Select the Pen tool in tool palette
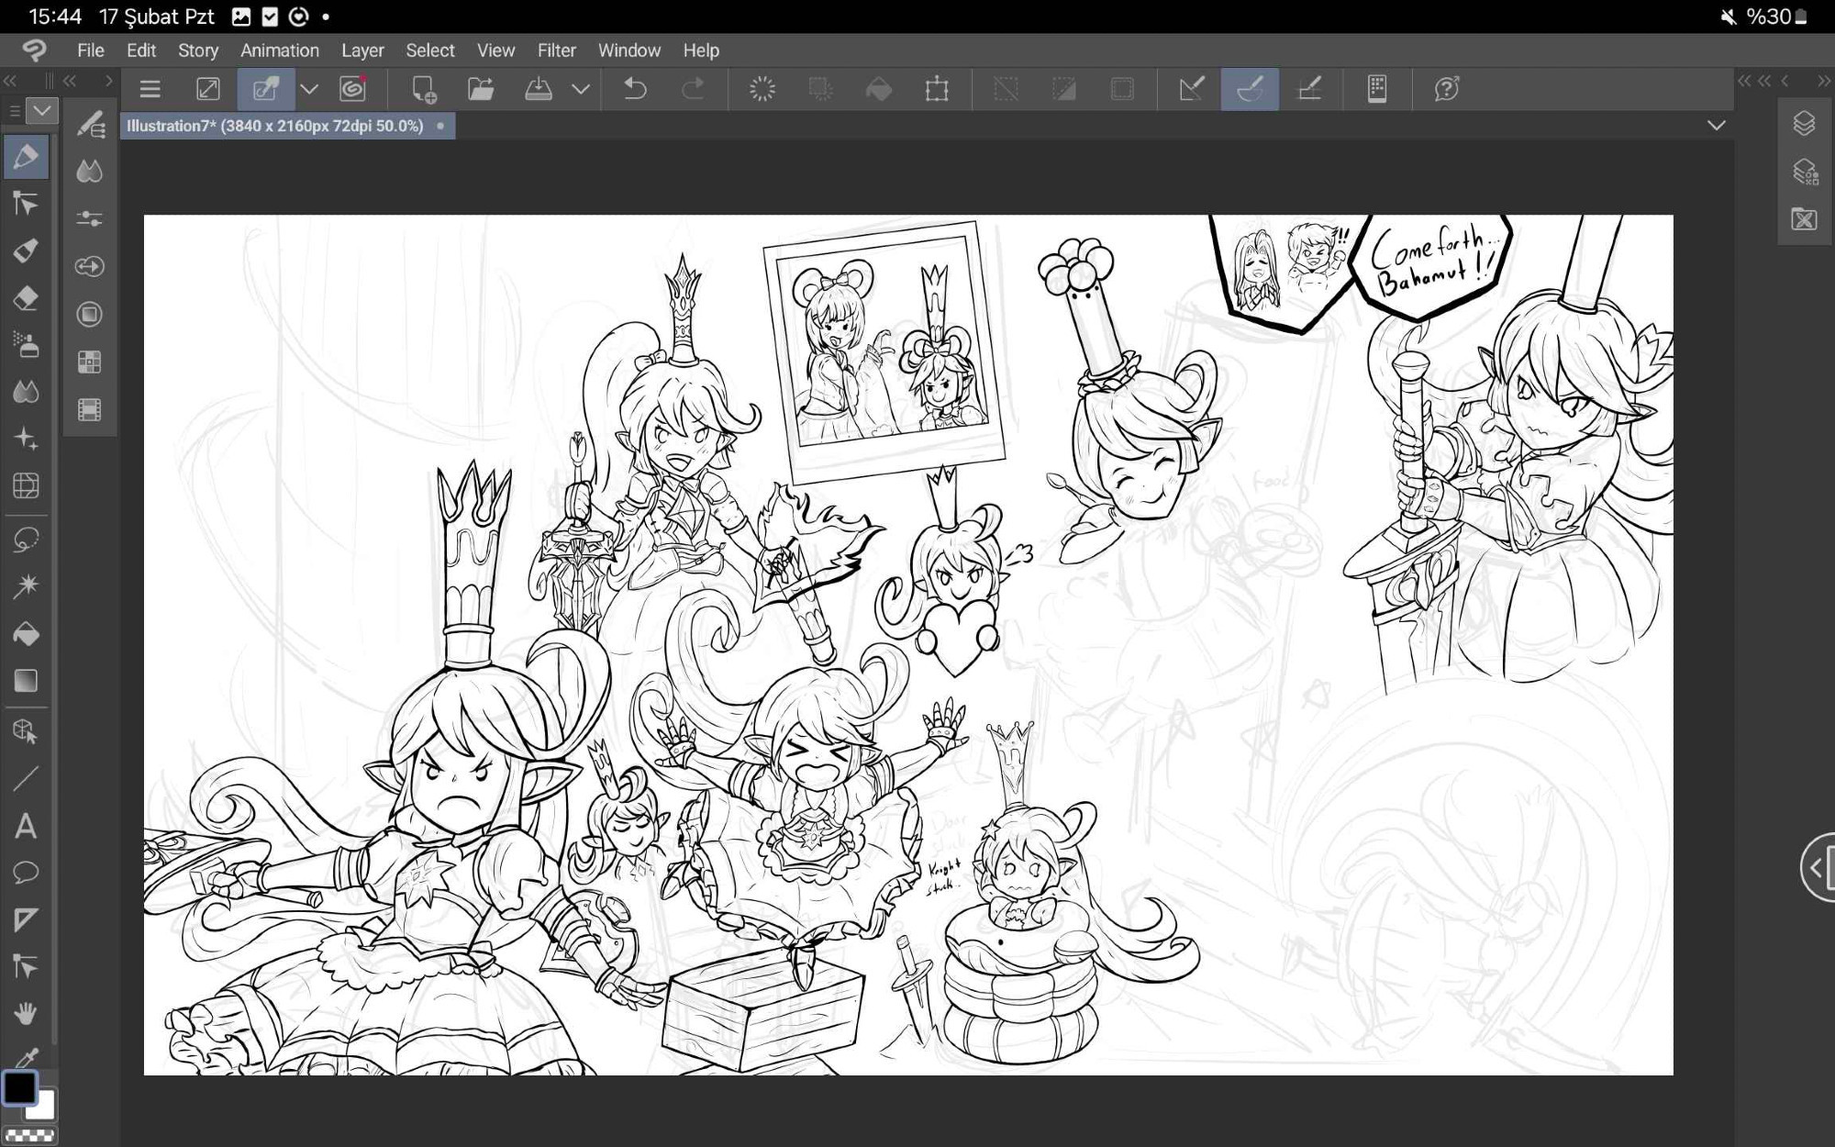The image size is (1835, 1147). pyautogui.click(x=26, y=157)
